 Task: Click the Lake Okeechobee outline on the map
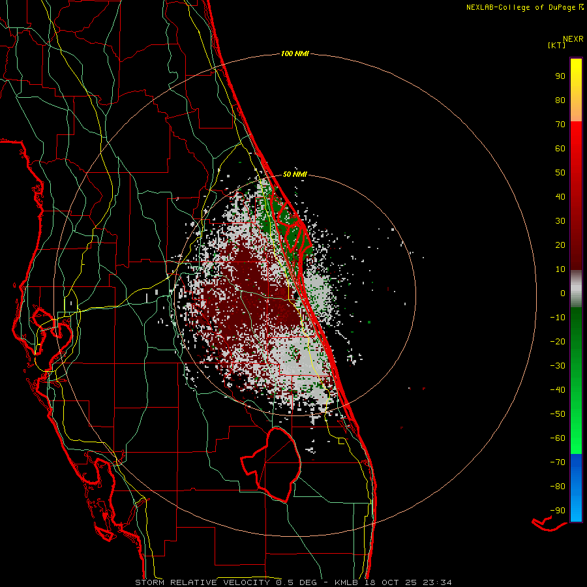coord(271,464)
